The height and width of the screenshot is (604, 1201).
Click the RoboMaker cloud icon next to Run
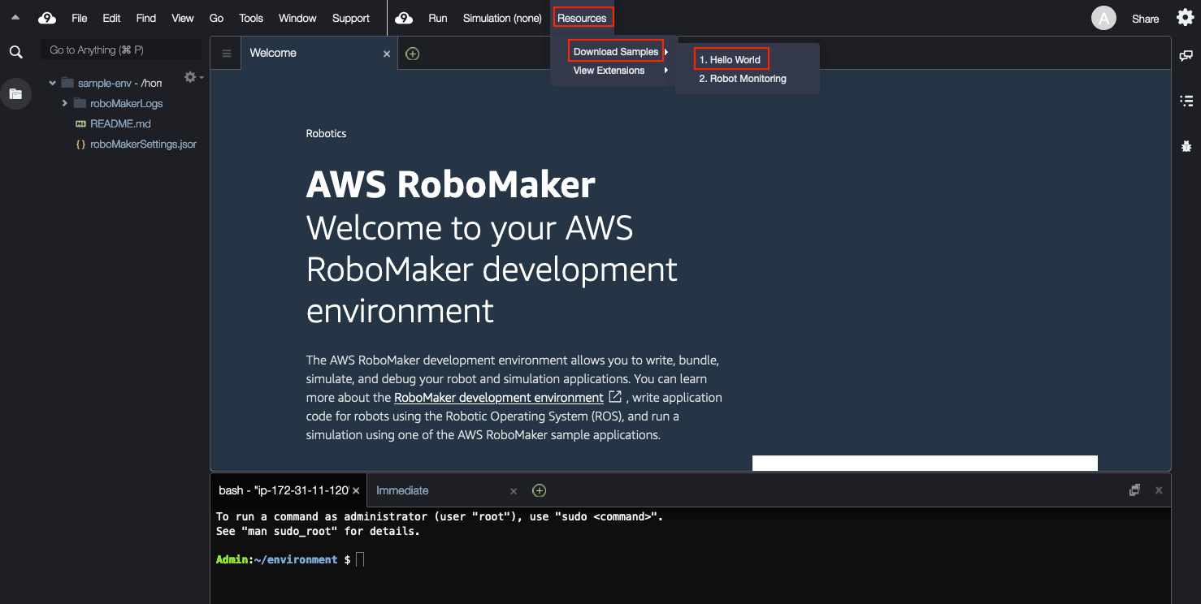(x=404, y=18)
